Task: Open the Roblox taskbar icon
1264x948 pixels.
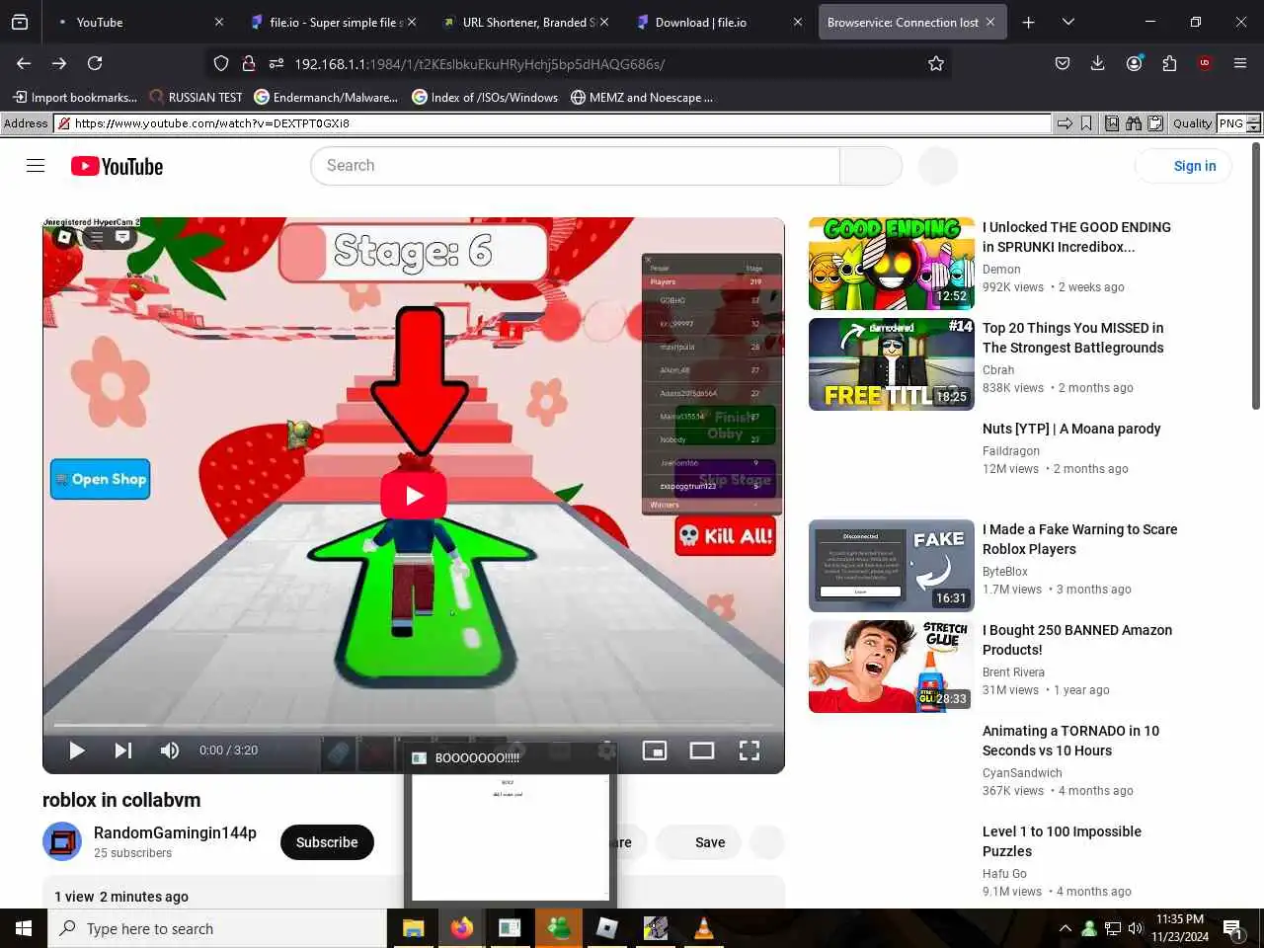Action: [606, 928]
